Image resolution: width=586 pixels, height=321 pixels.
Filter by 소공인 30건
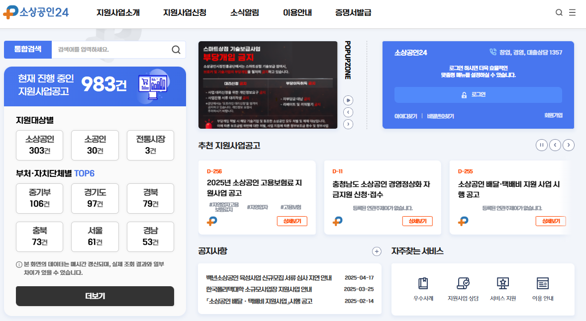point(95,145)
